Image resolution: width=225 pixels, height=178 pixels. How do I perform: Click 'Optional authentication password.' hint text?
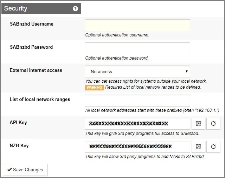[x=117, y=58]
